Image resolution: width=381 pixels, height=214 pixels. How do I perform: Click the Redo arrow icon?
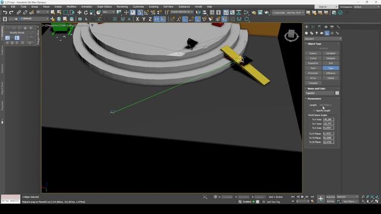click(x=11, y=12)
